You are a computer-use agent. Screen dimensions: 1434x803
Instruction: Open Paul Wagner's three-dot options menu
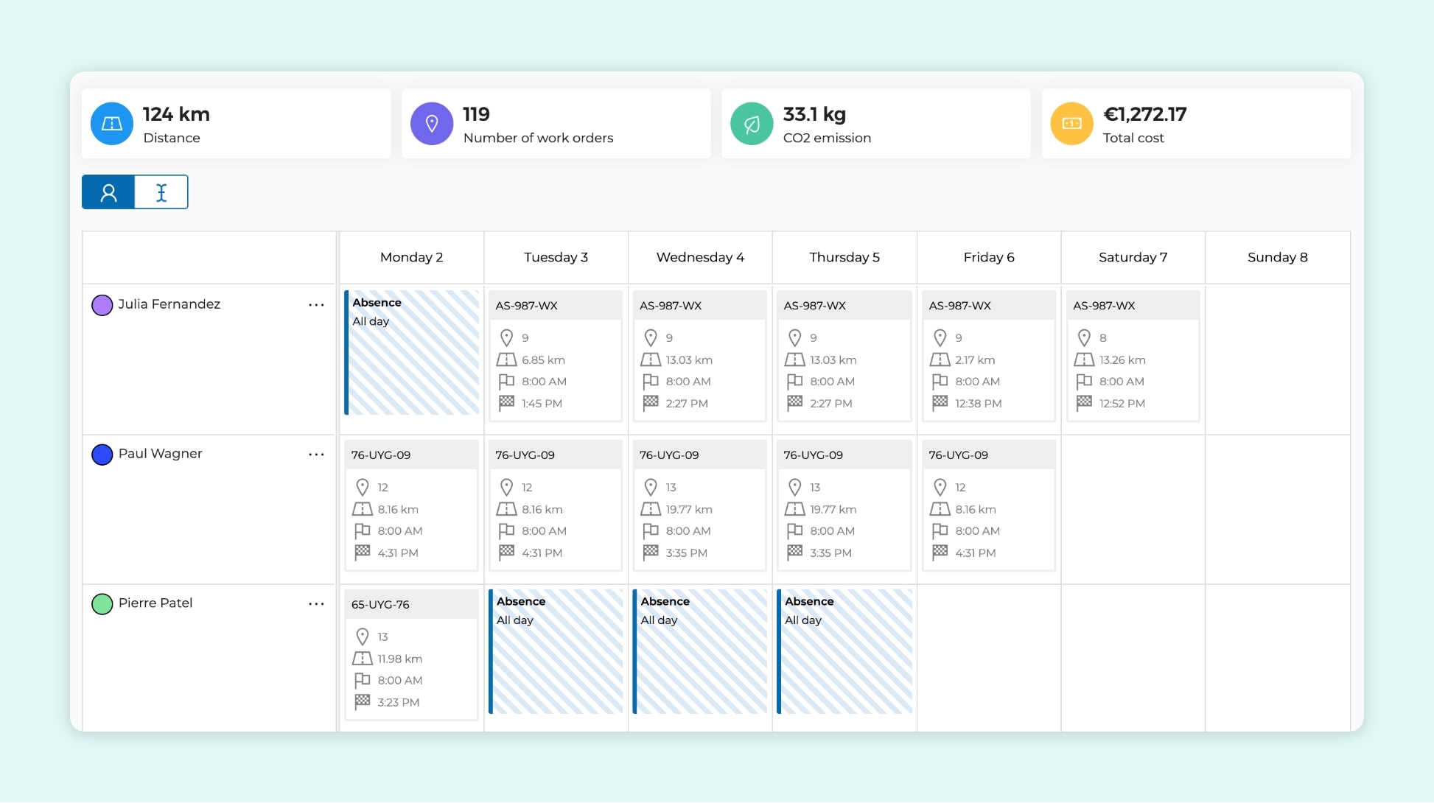[316, 455]
